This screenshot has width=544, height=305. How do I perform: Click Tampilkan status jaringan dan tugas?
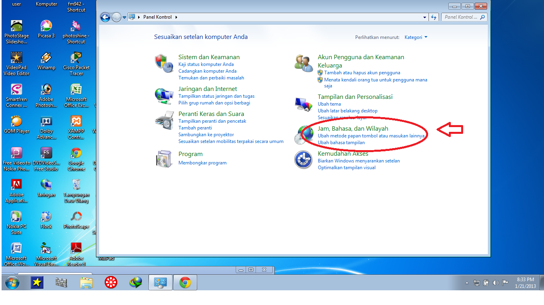pos(216,96)
